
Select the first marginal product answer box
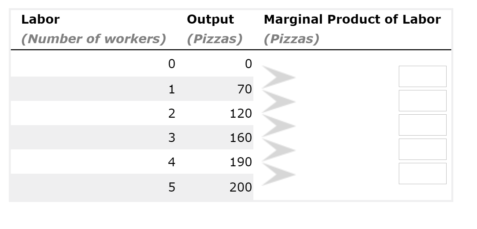click(423, 77)
